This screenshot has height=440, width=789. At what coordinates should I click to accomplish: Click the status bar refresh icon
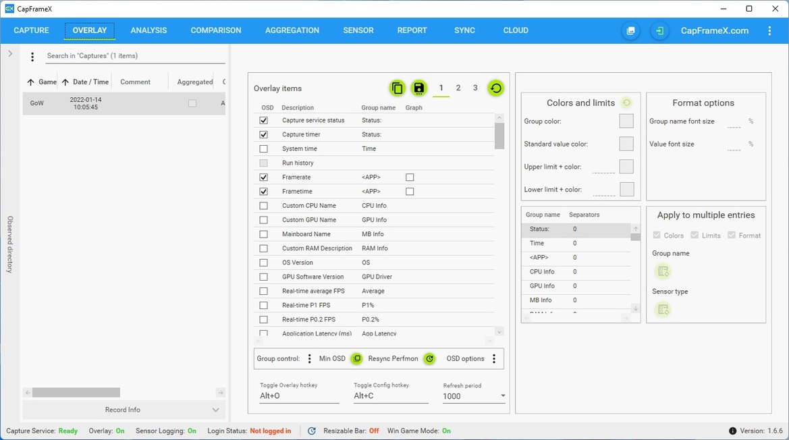click(x=311, y=431)
